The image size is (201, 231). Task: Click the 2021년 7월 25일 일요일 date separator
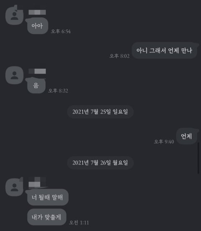[100, 112]
